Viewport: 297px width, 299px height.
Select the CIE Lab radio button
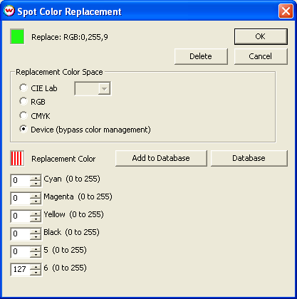(x=24, y=88)
